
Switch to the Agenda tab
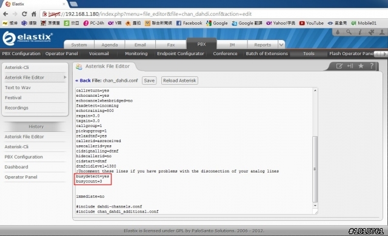tap(109, 45)
